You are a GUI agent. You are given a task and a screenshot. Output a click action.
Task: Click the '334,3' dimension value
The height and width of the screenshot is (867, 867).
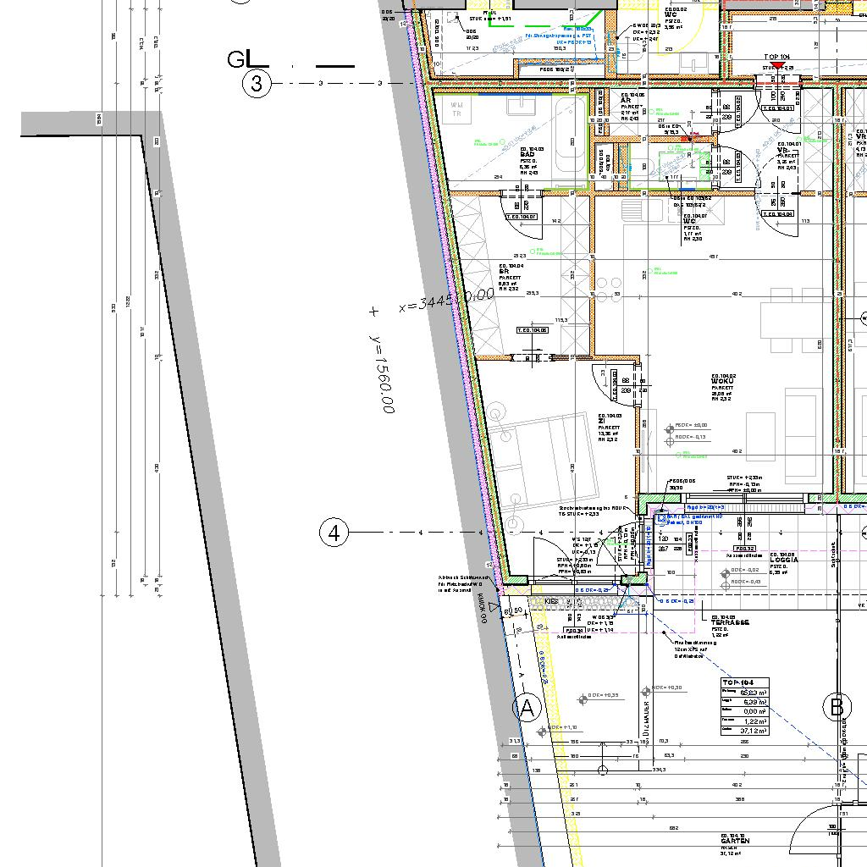(x=659, y=770)
